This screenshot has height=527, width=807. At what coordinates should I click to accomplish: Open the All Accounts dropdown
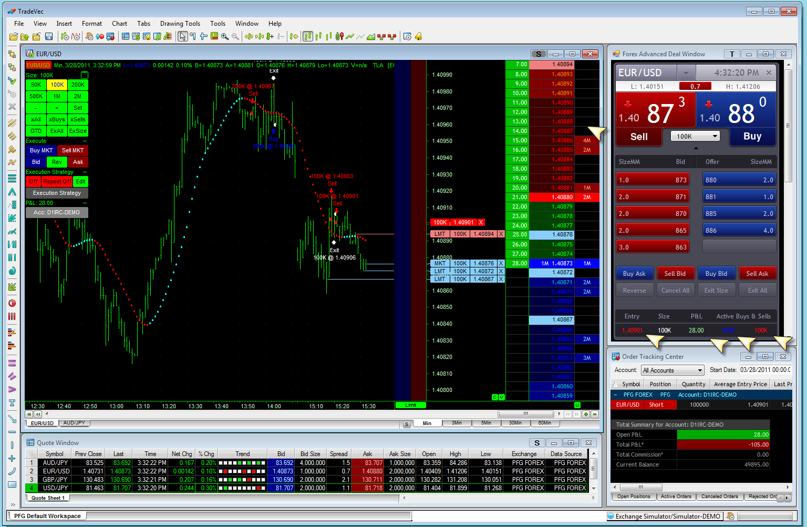click(672, 370)
